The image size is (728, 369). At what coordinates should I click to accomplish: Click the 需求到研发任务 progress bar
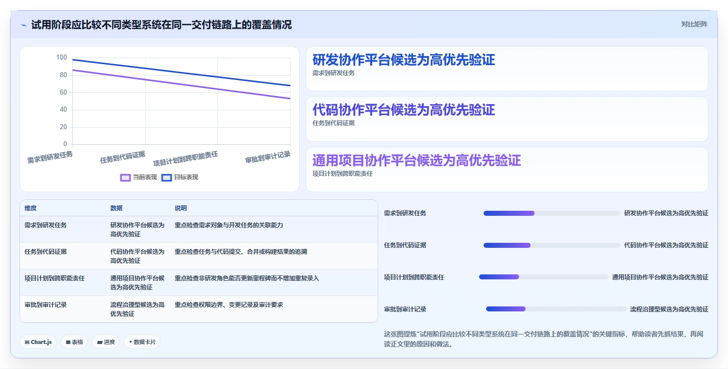click(x=552, y=213)
